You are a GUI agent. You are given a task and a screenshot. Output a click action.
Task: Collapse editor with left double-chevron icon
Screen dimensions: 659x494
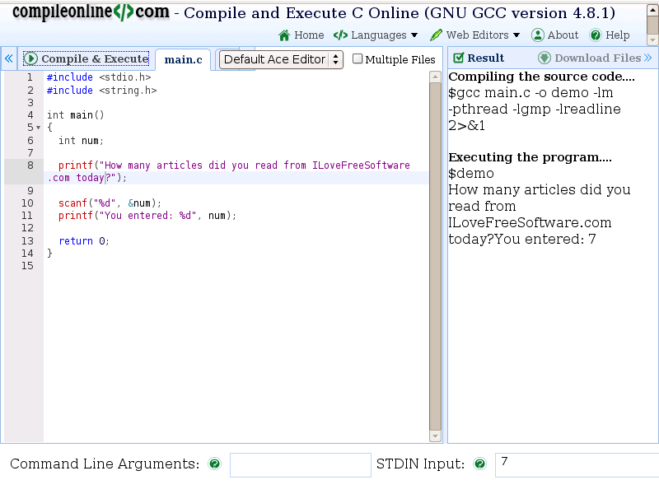pyautogui.click(x=9, y=59)
